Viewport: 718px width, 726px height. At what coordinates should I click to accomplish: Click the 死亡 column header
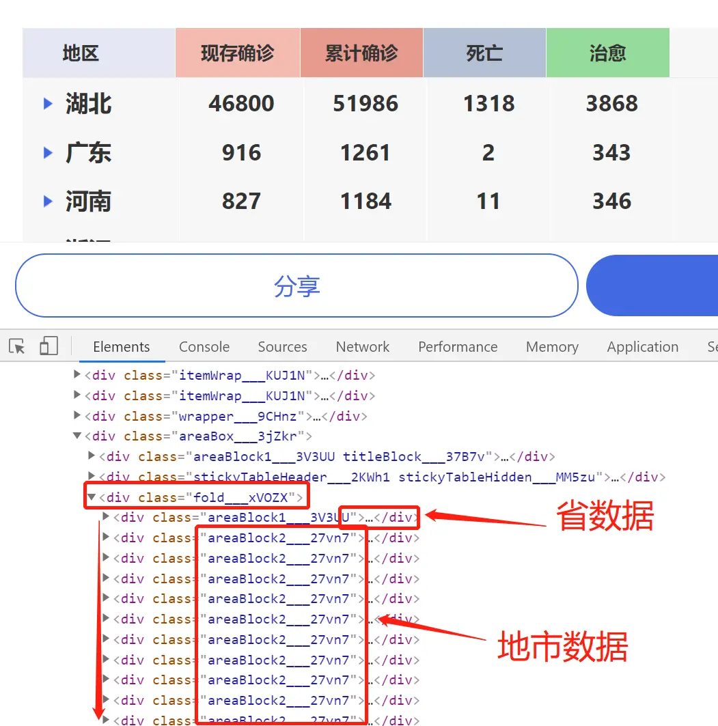click(484, 53)
